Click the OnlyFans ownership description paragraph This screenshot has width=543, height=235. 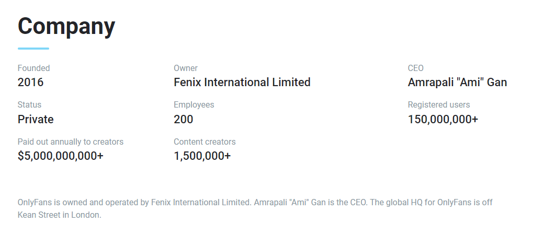255,202
